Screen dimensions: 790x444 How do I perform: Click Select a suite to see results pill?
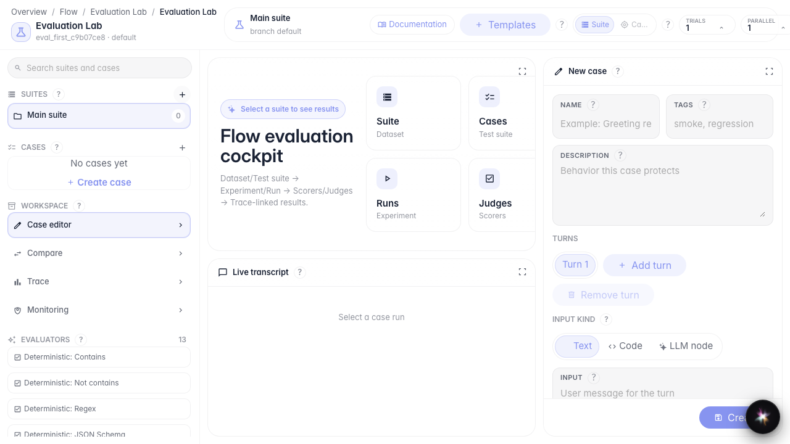[283, 109]
